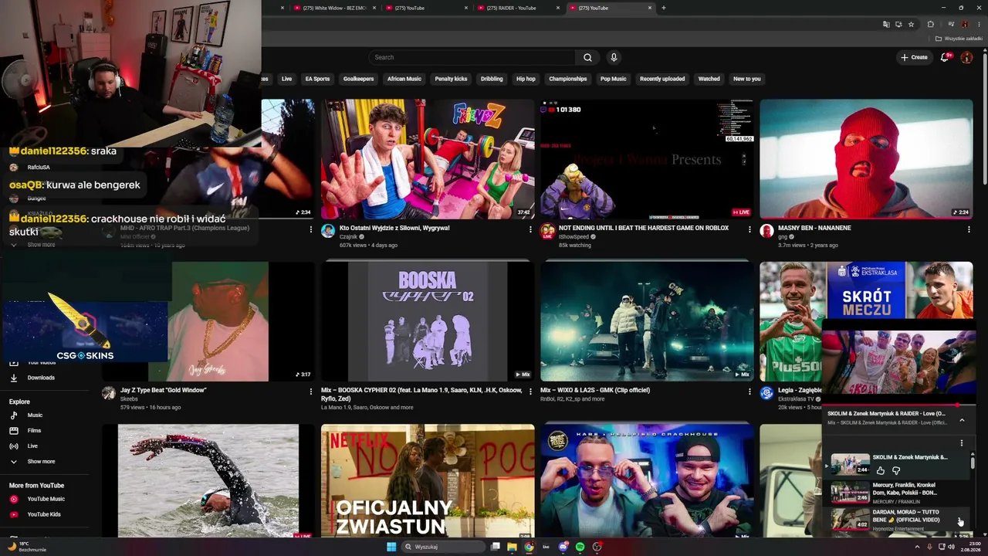
Task: Open the browser extensions puzzle icon
Action: 930,24
